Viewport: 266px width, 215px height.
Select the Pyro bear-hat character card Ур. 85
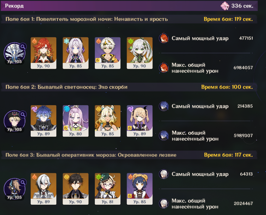(x=140, y=189)
